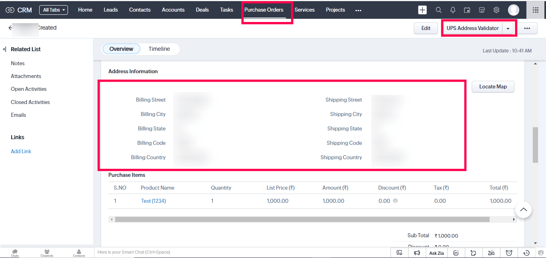Click the Locate Map button

tap(493, 86)
